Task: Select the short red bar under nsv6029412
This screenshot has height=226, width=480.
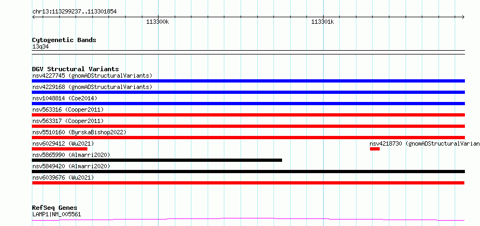Action: tap(60, 149)
